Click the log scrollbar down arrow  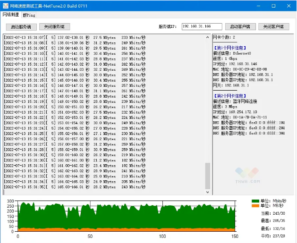[x=208, y=192]
